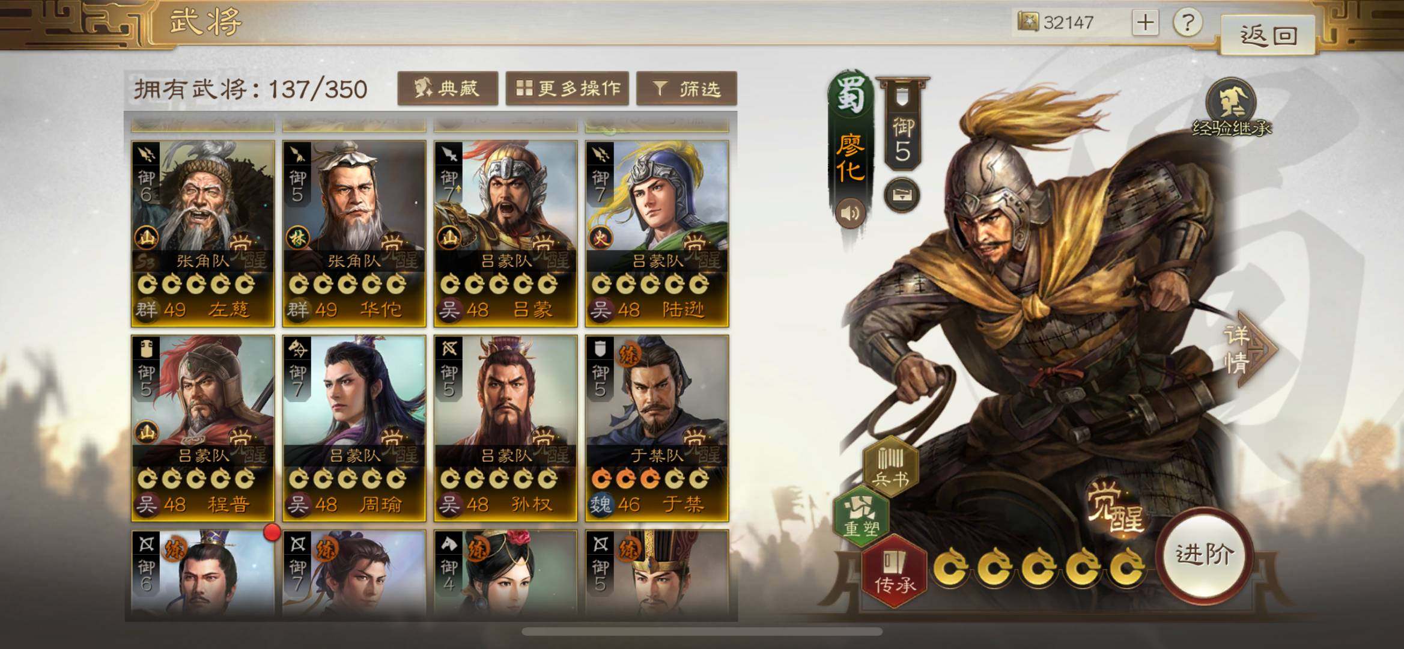
Task: Select the 华佗 general card
Action: click(x=354, y=234)
